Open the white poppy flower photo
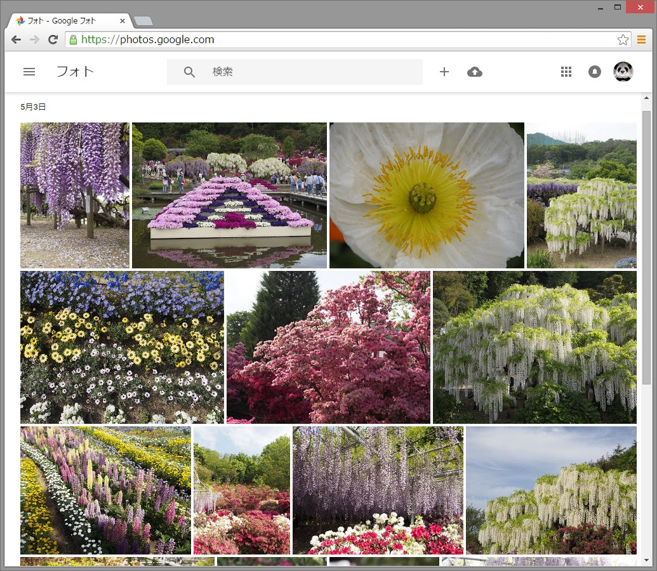Image resolution: width=657 pixels, height=571 pixels. (427, 195)
